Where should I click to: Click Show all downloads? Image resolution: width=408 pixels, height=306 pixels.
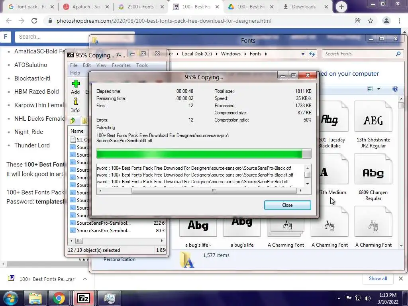[378, 279]
